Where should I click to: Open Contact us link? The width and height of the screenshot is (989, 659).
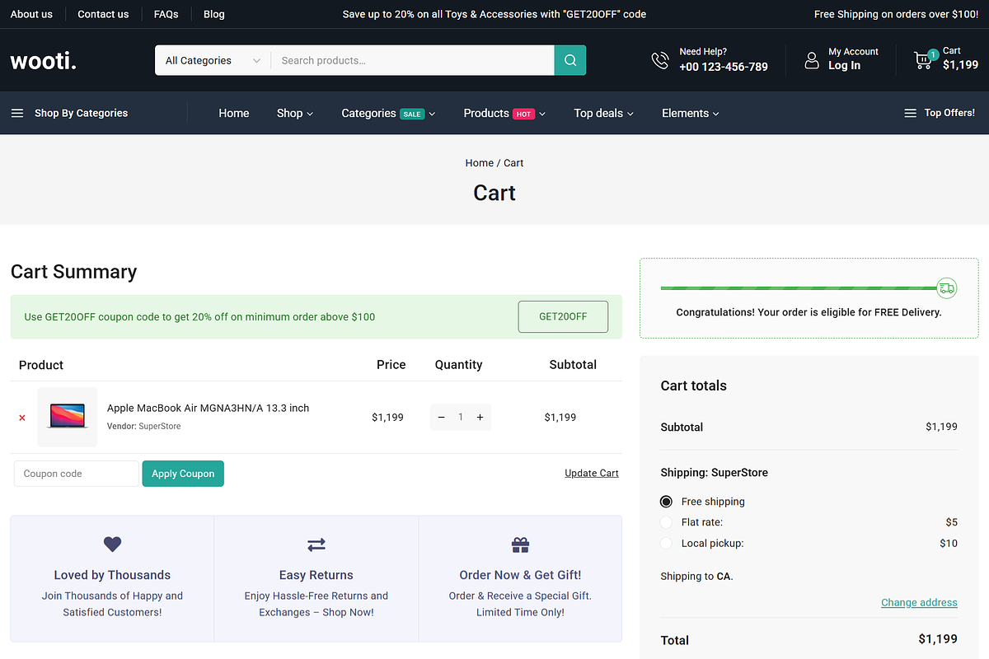[103, 14]
